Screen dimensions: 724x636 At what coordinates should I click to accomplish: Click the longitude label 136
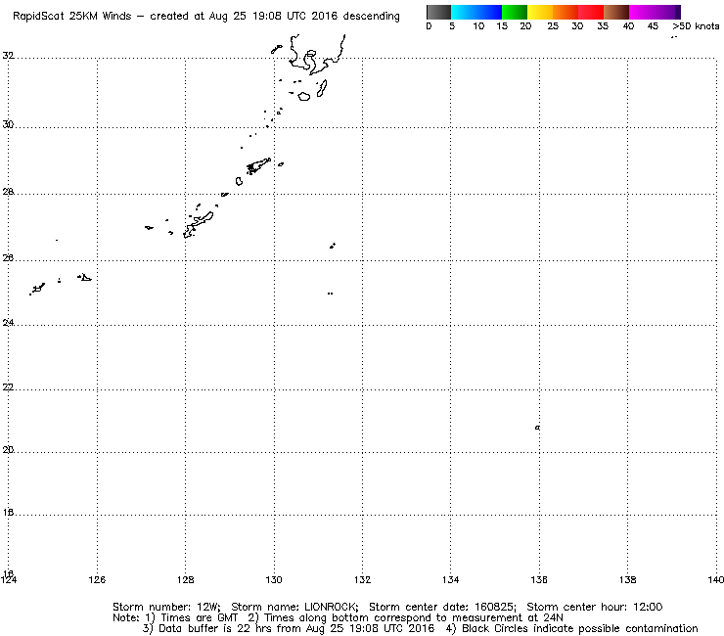(539, 579)
